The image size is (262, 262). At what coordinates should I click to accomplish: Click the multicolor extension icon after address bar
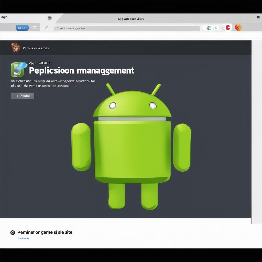pos(209,28)
